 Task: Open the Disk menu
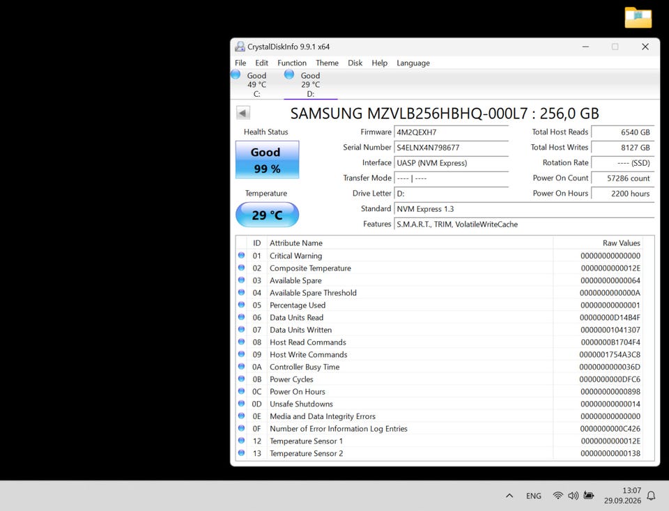point(355,63)
